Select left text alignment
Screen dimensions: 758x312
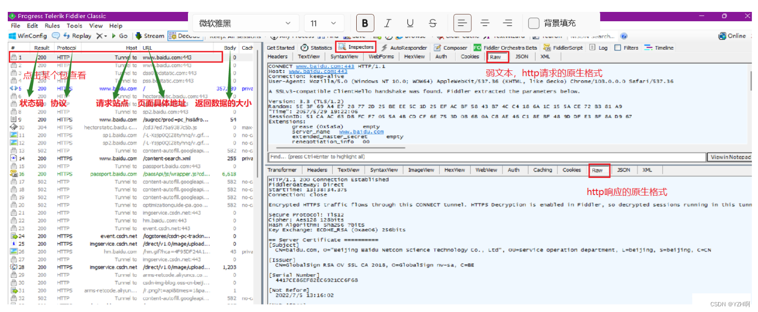coord(462,23)
